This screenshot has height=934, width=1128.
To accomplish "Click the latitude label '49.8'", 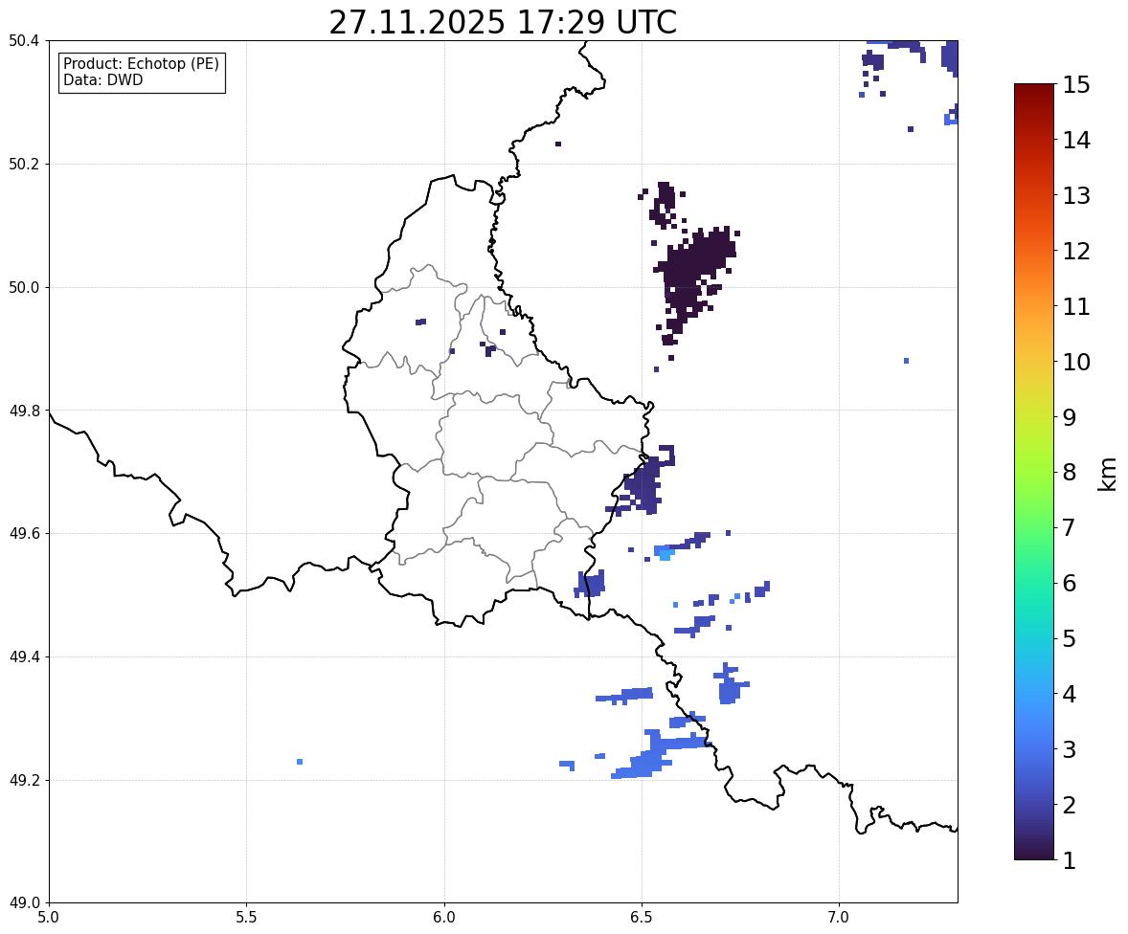I will (x=24, y=411).
